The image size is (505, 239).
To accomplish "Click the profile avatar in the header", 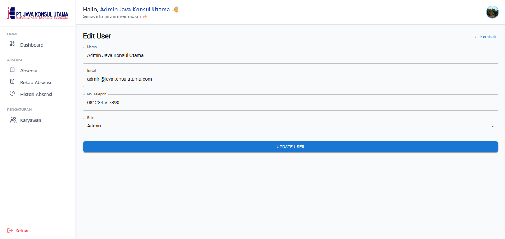I will (x=492, y=12).
